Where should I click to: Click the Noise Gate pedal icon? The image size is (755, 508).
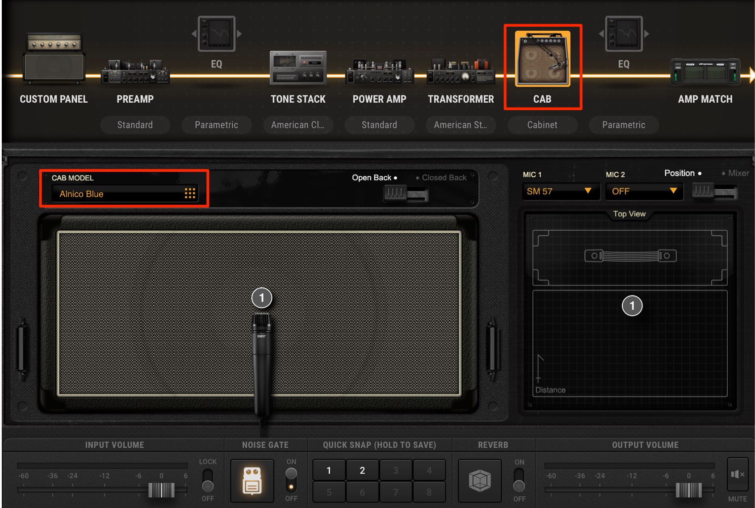(x=252, y=481)
